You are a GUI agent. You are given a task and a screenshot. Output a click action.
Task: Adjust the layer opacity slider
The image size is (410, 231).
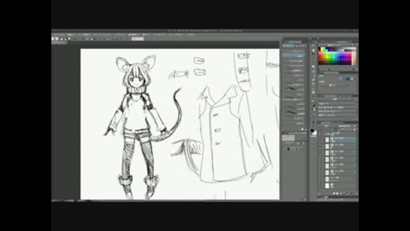tap(345, 126)
